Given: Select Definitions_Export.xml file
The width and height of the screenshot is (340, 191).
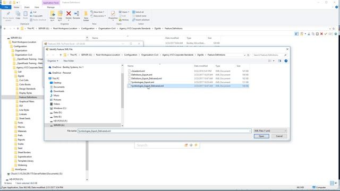Looking at the screenshot, I should point(141,75).
